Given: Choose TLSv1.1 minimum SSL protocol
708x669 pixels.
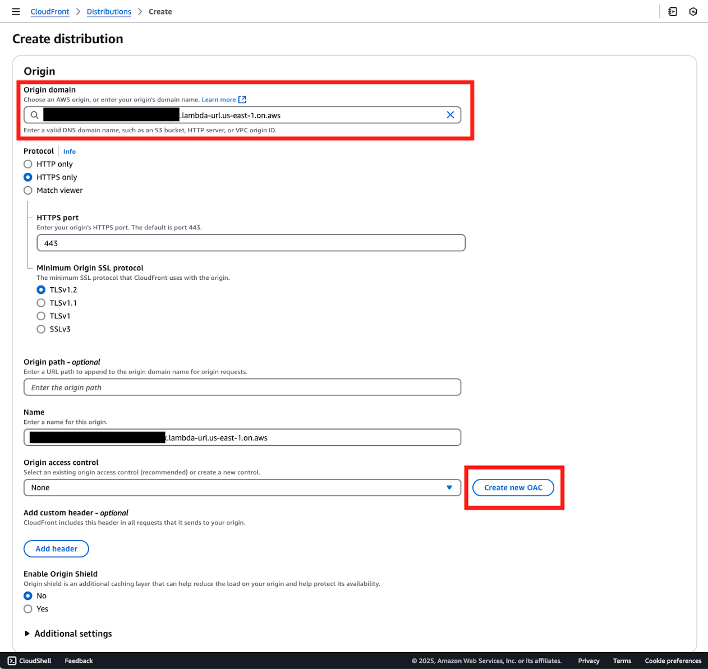Looking at the screenshot, I should 41,303.
